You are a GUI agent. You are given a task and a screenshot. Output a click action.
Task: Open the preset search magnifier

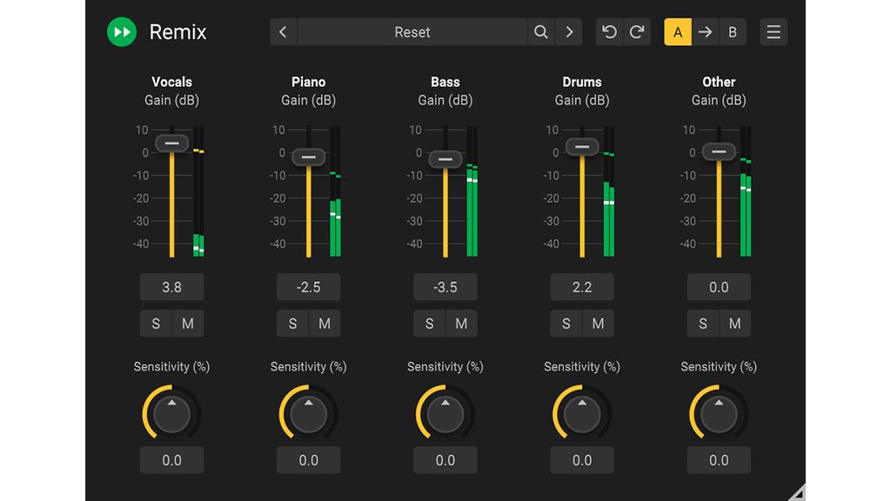pos(540,31)
